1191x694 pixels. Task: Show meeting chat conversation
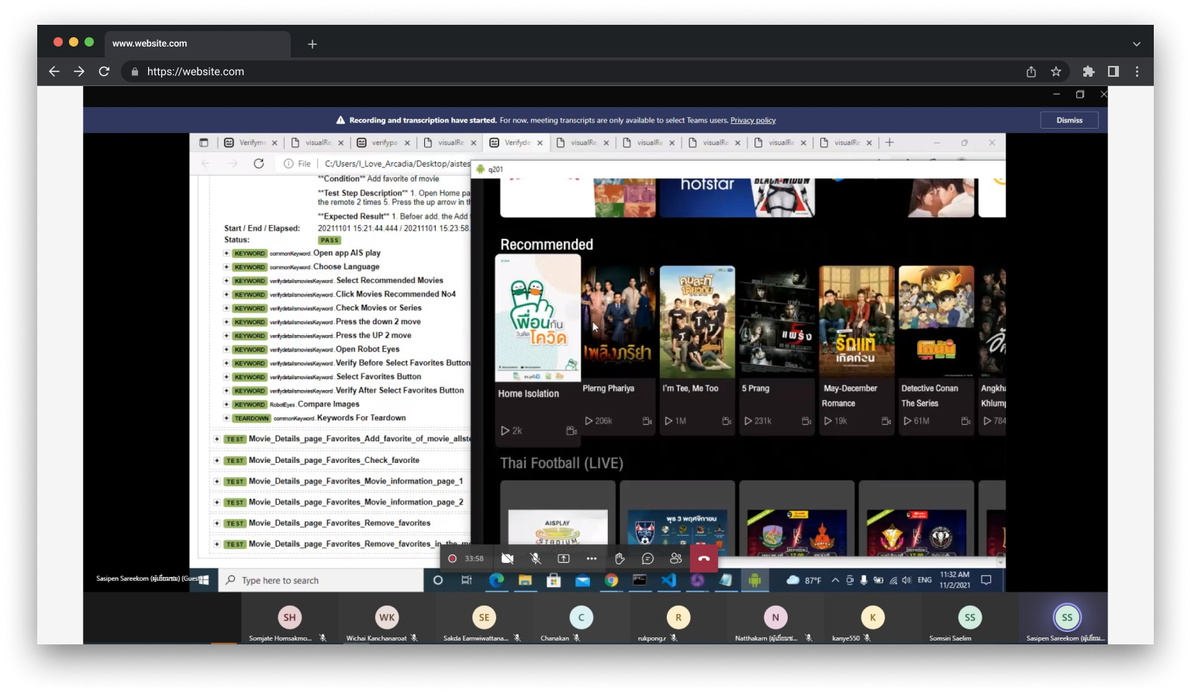[647, 558]
